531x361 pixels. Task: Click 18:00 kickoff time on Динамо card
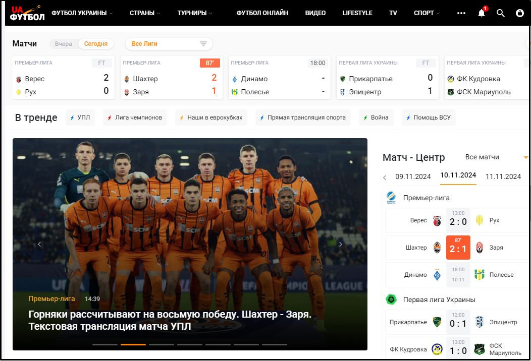pos(317,63)
